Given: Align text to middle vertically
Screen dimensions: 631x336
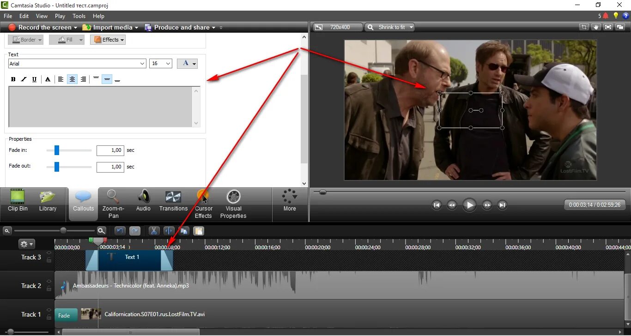Looking at the screenshot, I should point(107,79).
